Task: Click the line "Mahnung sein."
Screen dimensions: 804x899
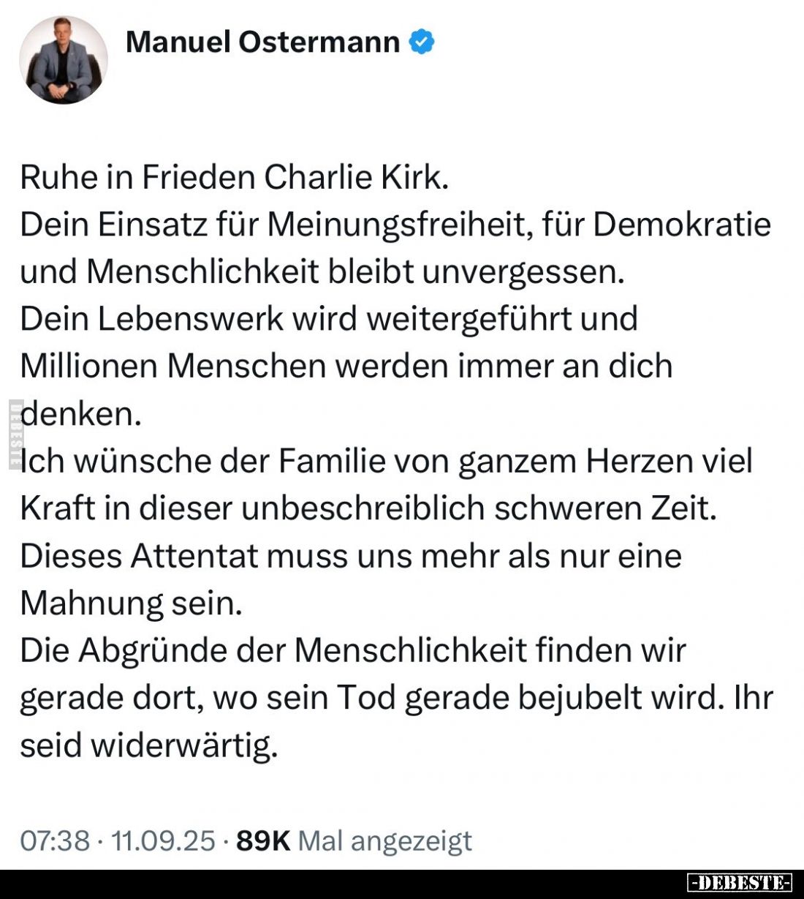Action: coord(131,603)
